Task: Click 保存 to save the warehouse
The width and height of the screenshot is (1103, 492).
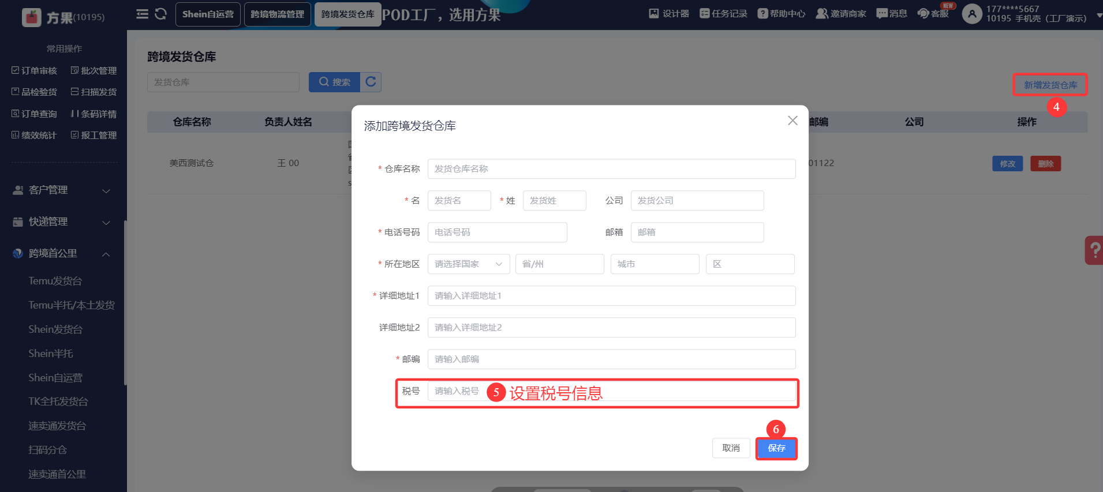Action: pyautogui.click(x=776, y=448)
